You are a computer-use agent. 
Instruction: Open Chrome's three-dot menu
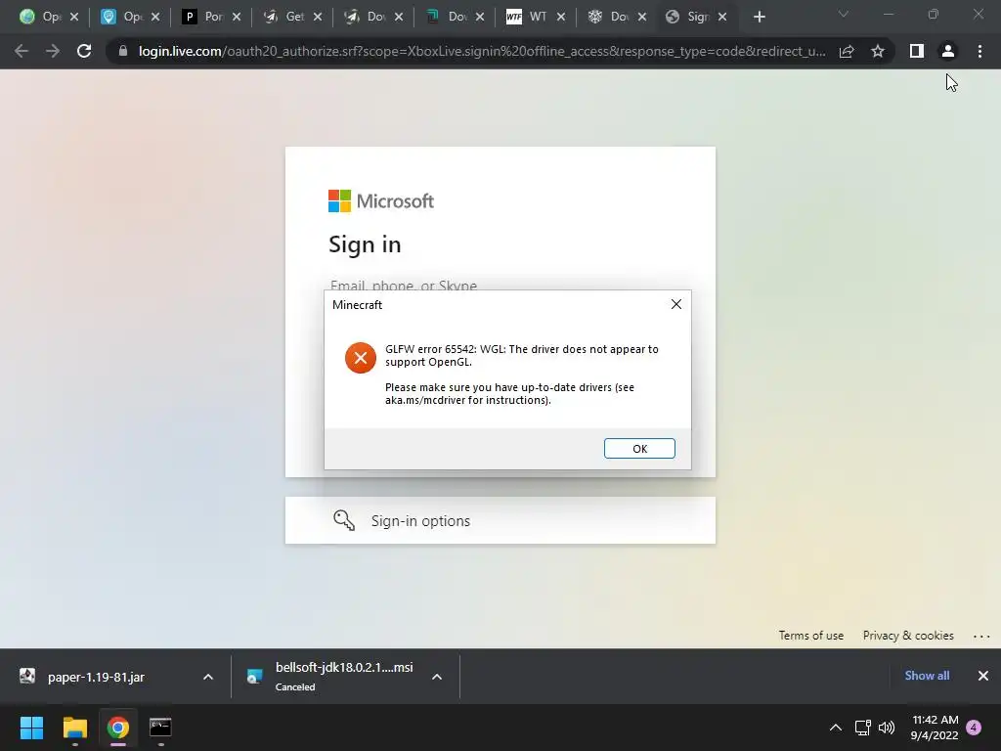979,51
